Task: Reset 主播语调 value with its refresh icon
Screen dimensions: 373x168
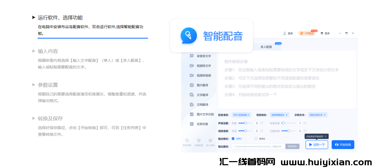Action: pyautogui.click(x=305, y=131)
